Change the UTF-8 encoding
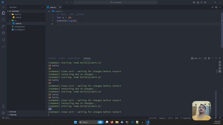 point(170,118)
